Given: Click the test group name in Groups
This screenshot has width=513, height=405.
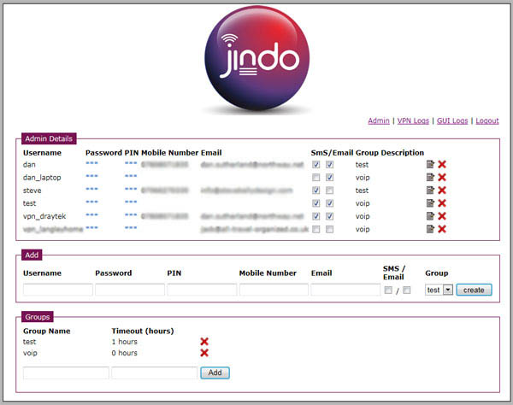Looking at the screenshot, I should pos(29,342).
